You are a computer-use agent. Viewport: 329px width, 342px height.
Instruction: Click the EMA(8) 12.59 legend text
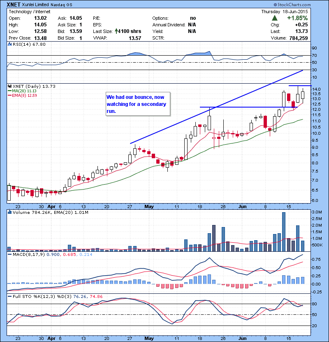(24, 95)
